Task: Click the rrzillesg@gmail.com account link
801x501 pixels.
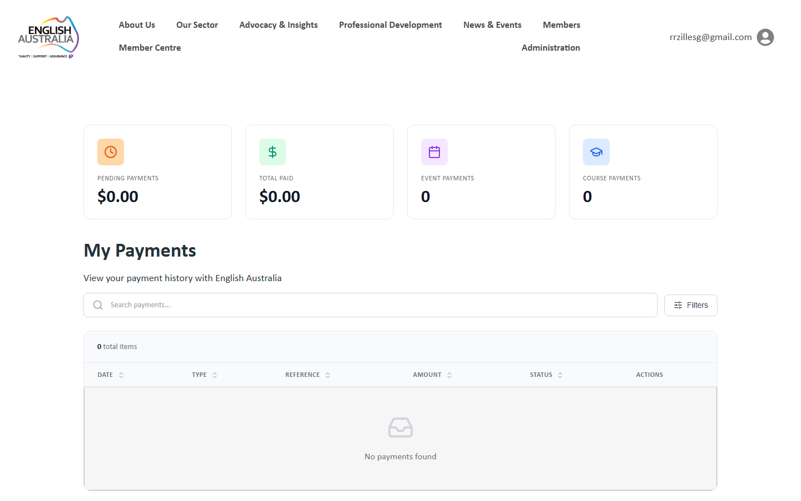Action: (710, 37)
